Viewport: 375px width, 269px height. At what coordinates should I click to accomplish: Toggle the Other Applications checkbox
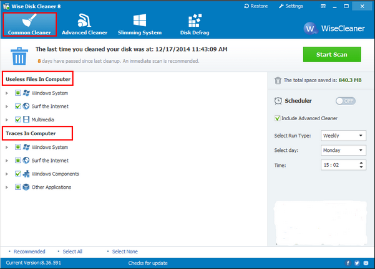pos(18,187)
